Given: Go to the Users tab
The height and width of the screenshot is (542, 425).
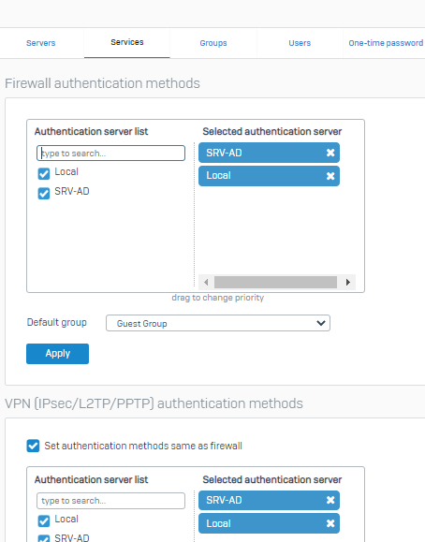Looking at the screenshot, I should (300, 43).
